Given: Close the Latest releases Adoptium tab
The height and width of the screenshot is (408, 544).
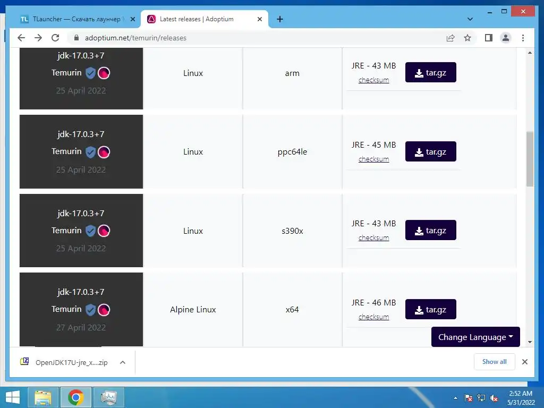Looking at the screenshot, I should (259, 19).
